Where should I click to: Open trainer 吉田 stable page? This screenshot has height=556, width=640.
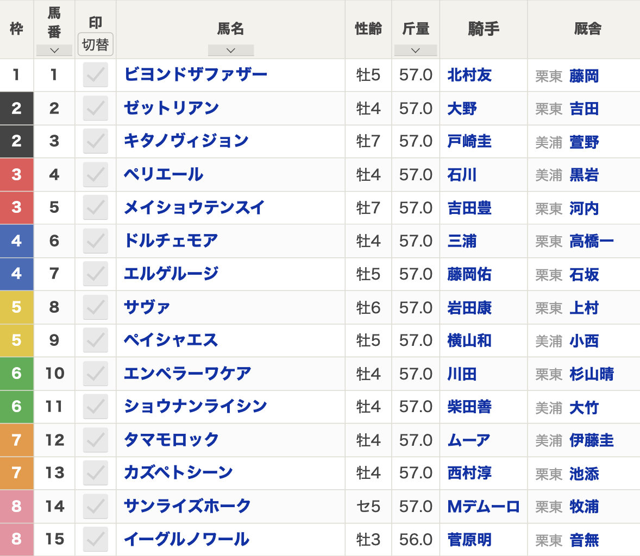pos(584,109)
